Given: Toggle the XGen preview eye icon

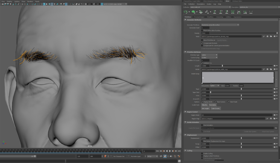Looking at the screenshot, I should coord(186,12).
